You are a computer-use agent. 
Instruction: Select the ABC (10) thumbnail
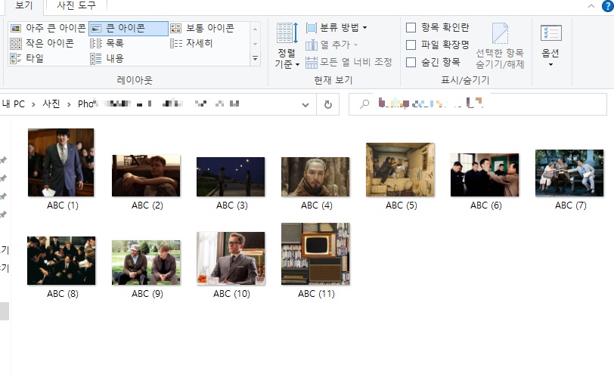tap(231, 258)
